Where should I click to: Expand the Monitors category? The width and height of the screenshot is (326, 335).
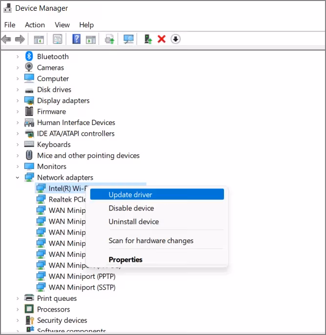pyautogui.click(x=18, y=167)
